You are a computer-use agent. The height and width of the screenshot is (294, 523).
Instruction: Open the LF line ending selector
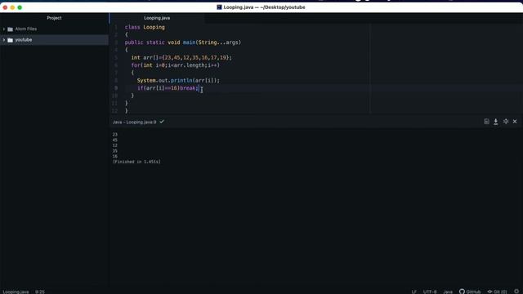[x=414, y=292]
